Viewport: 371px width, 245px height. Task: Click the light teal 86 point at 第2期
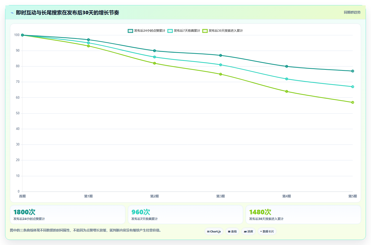[154, 57]
